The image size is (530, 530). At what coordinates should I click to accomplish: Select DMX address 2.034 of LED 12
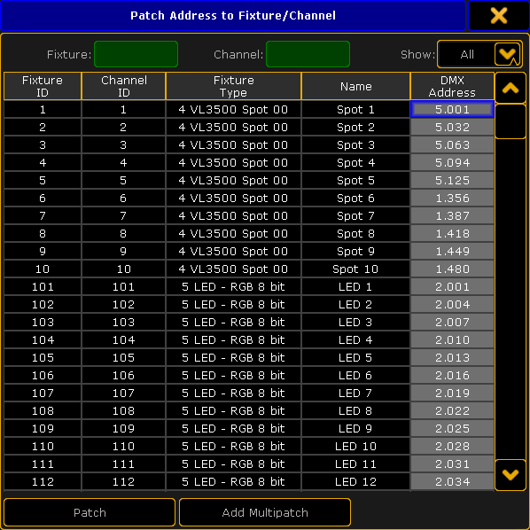click(452, 481)
